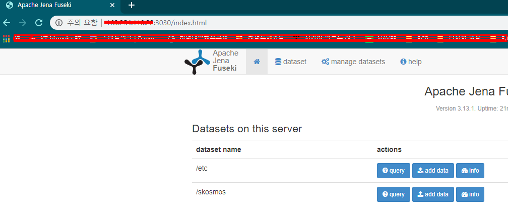Close the Apache Jena Fuseki tab
This screenshot has width=508, height=209.
(x=112, y=5)
